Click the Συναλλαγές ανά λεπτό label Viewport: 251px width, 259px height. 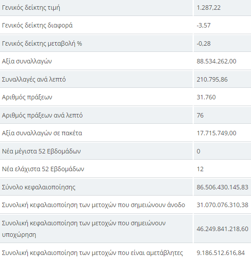click(34, 79)
